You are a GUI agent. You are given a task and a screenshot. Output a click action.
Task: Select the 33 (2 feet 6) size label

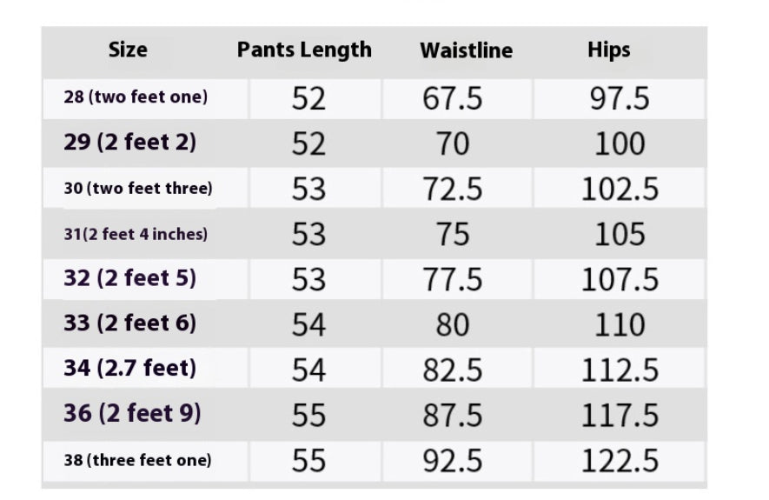(x=129, y=323)
